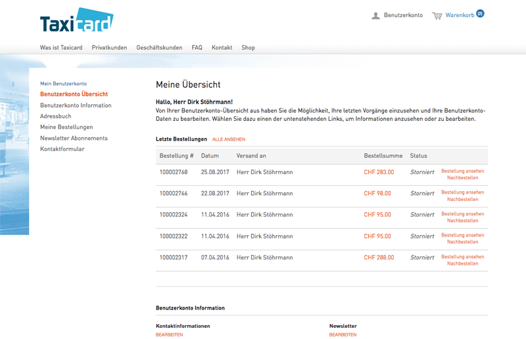Navigate to the Shop menu item
Viewport: 526px width, 339px height.
(248, 48)
